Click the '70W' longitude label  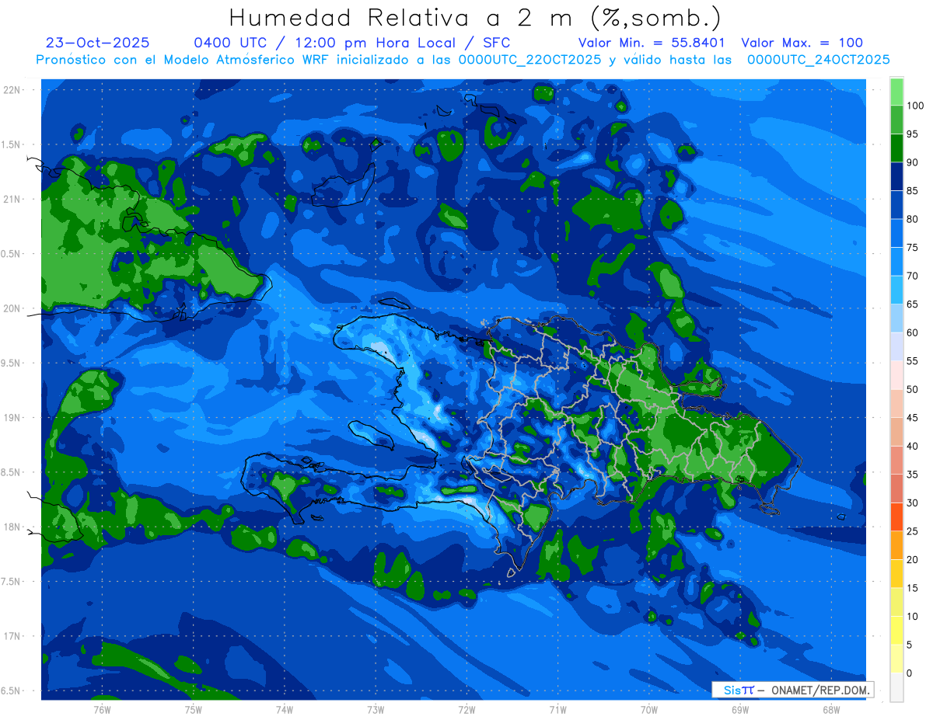tap(649, 709)
